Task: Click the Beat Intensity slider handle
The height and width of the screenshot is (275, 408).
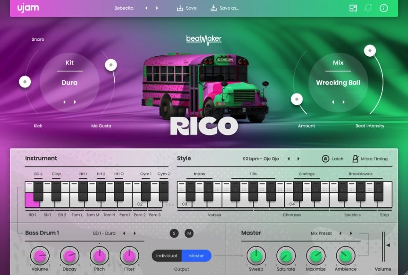Action: pos(370,51)
